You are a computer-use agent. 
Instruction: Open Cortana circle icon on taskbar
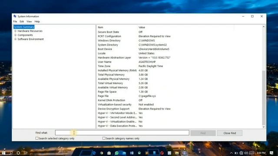point(18,153)
